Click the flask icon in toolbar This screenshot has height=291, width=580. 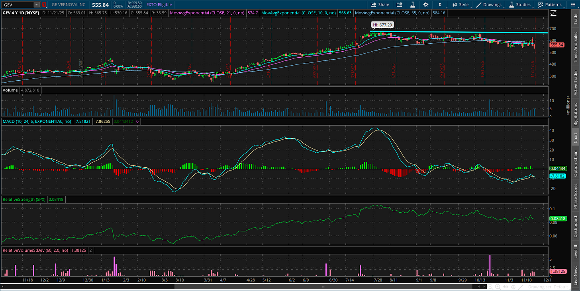(x=413, y=5)
